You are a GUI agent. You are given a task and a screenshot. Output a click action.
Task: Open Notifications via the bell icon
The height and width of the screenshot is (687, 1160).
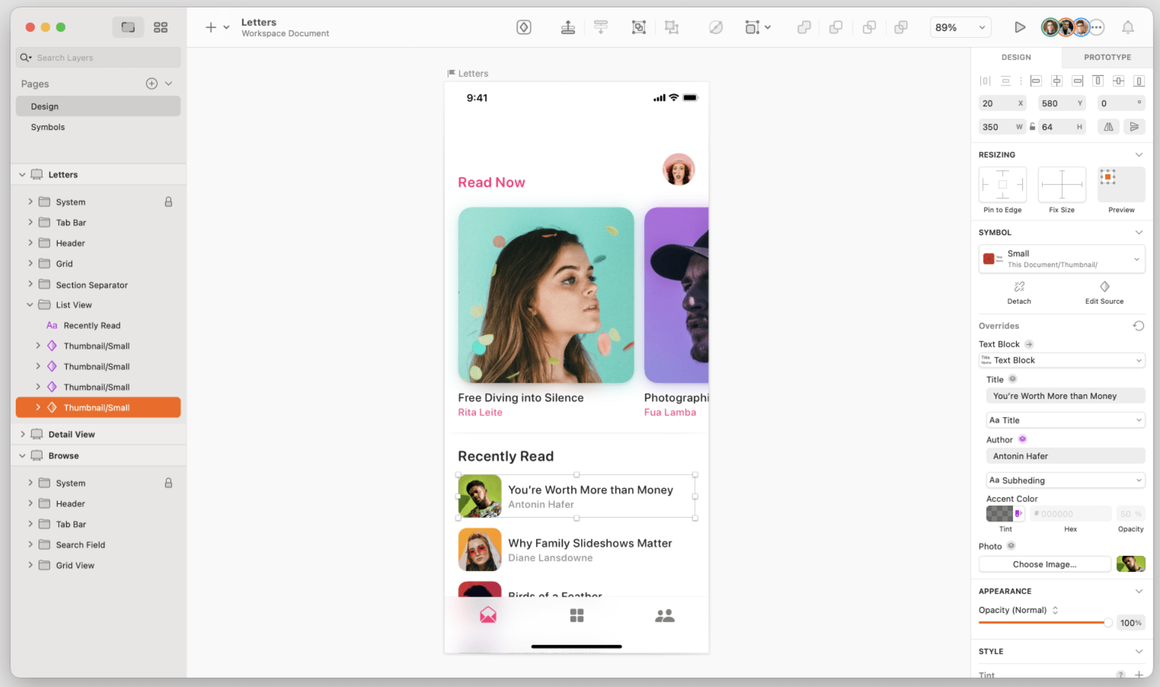pyautogui.click(x=1128, y=27)
